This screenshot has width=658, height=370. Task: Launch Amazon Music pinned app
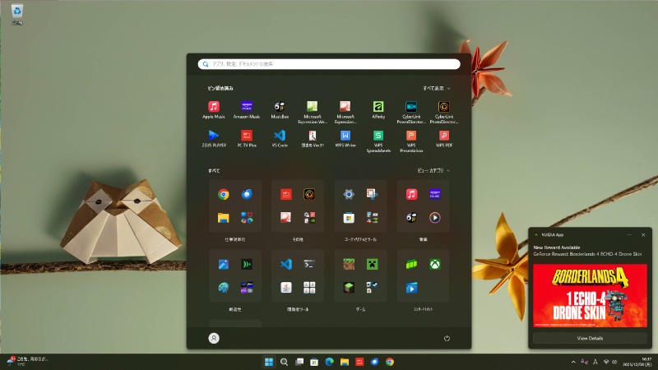tap(246, 107)
